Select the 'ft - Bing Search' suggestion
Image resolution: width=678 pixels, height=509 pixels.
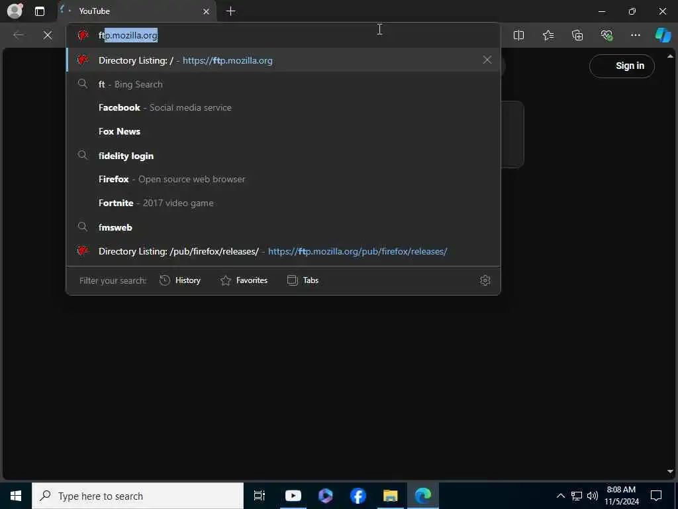click(x=283, y=84)
